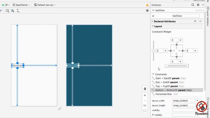Minimize the Attributes panel with dash icon
Viewport: 210px width, 118px height.
(203, 5)
